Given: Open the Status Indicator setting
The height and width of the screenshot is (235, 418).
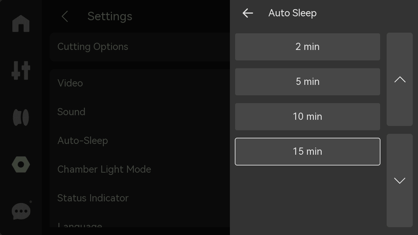Looking at the screenshot, I should click(140, 198).
